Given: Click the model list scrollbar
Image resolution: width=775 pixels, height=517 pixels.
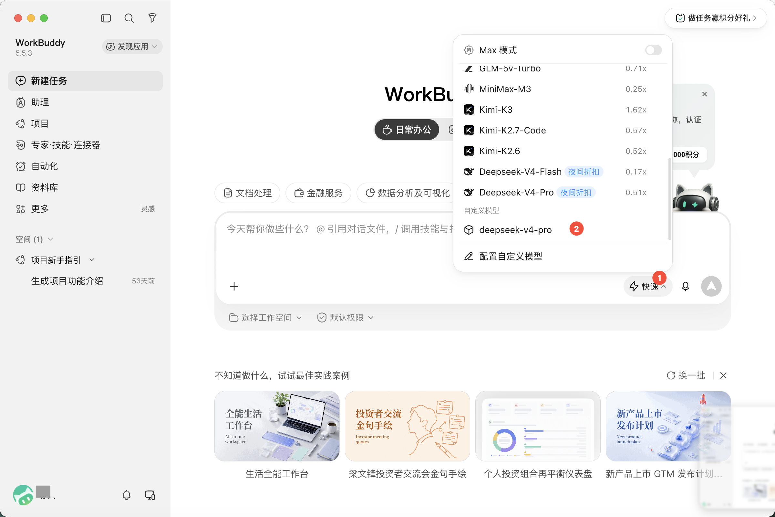Looking at the screenshot, I should pos(669,199).
